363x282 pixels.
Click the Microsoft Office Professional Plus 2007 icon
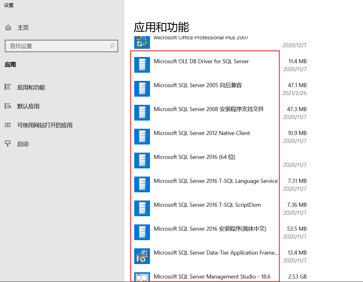click(142, 42)
